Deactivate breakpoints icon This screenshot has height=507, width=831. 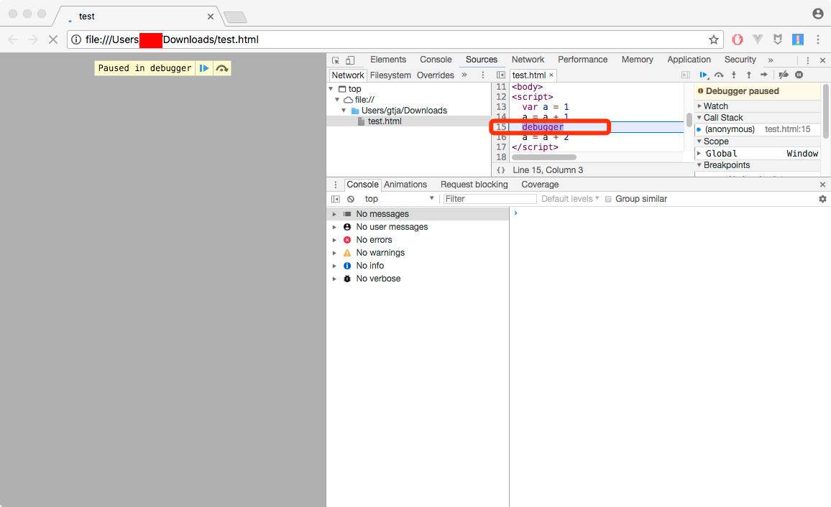784,75
